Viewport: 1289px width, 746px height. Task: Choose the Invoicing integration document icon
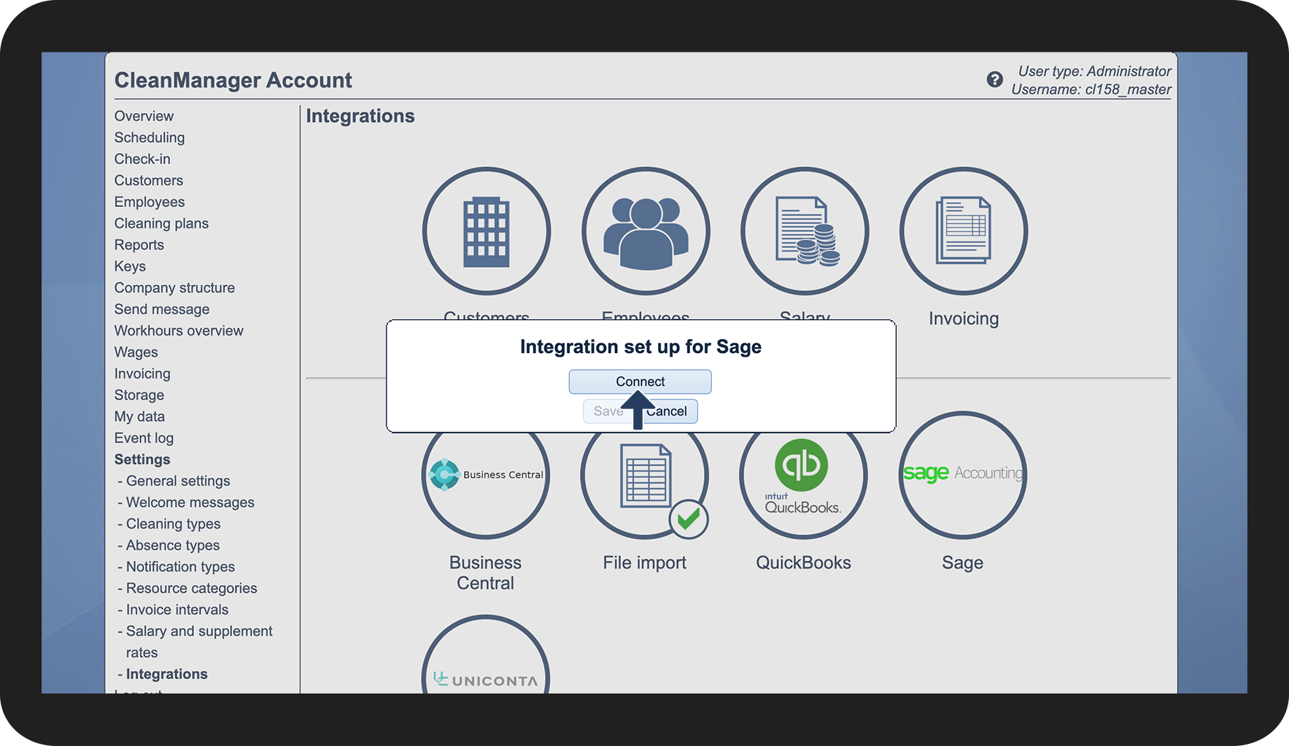[964, 231]
